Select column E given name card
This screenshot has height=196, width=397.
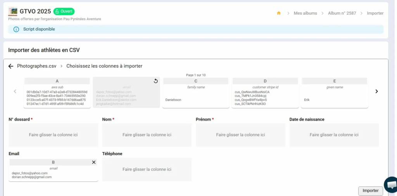[x=334, y=93]
